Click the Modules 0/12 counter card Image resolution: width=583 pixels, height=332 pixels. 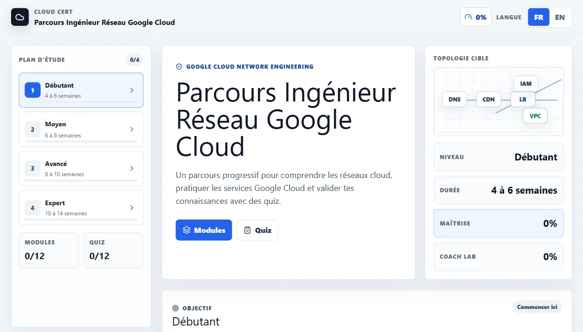point(49,250)
